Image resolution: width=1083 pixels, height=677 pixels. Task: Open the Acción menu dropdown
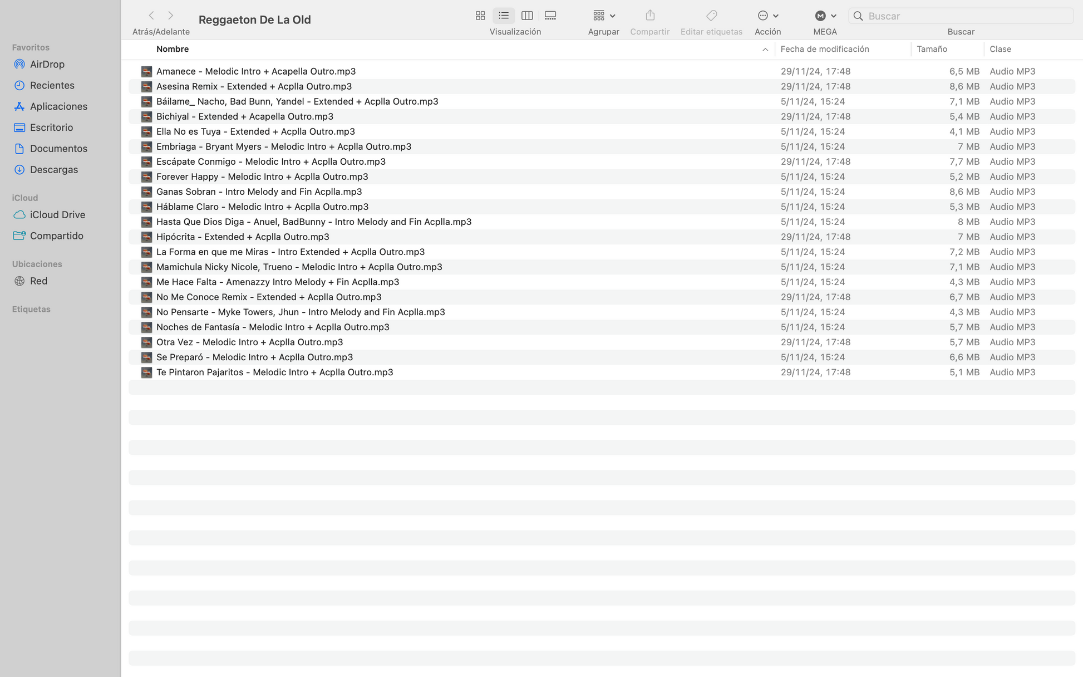767,16
